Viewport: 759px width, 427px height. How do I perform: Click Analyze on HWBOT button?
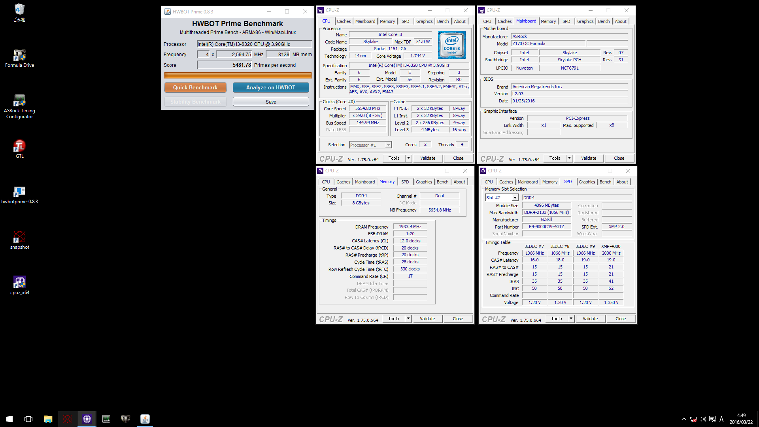(x=271, y=87)
